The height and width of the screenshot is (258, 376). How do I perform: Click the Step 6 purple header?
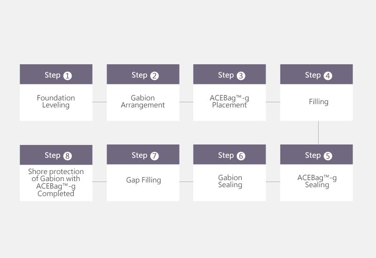(x=229, y=154)
